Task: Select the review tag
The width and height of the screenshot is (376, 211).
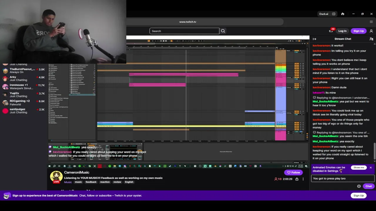Action: point(117,182)
